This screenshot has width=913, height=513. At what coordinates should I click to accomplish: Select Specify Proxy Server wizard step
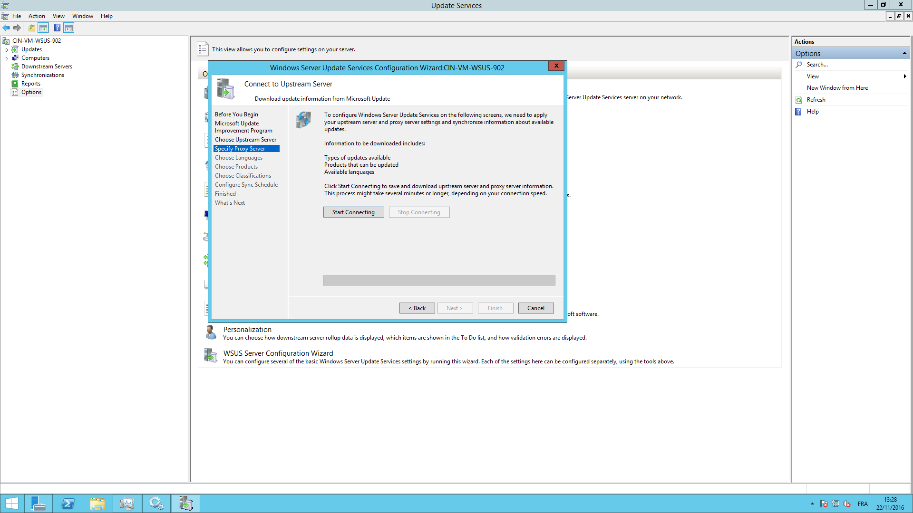coord(246,149)
